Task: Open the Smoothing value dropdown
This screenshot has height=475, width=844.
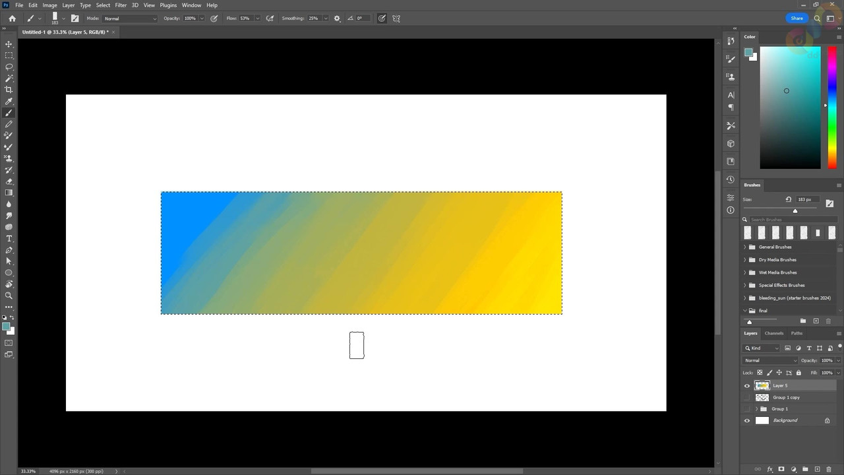Action: (x=326, y=18)
